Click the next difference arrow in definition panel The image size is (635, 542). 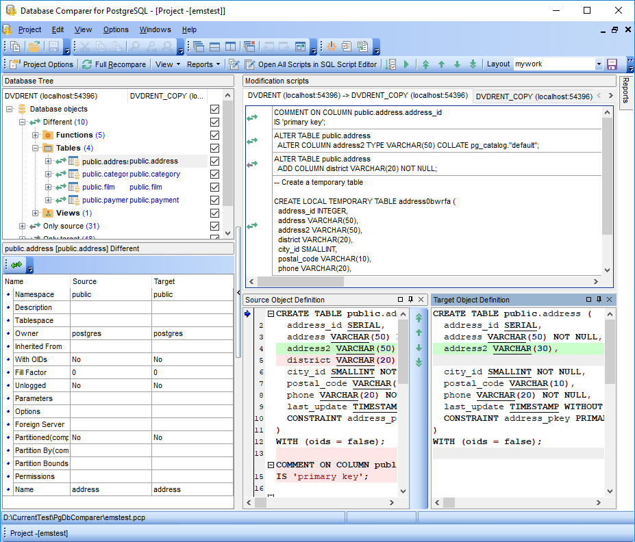tap(419, 348)
